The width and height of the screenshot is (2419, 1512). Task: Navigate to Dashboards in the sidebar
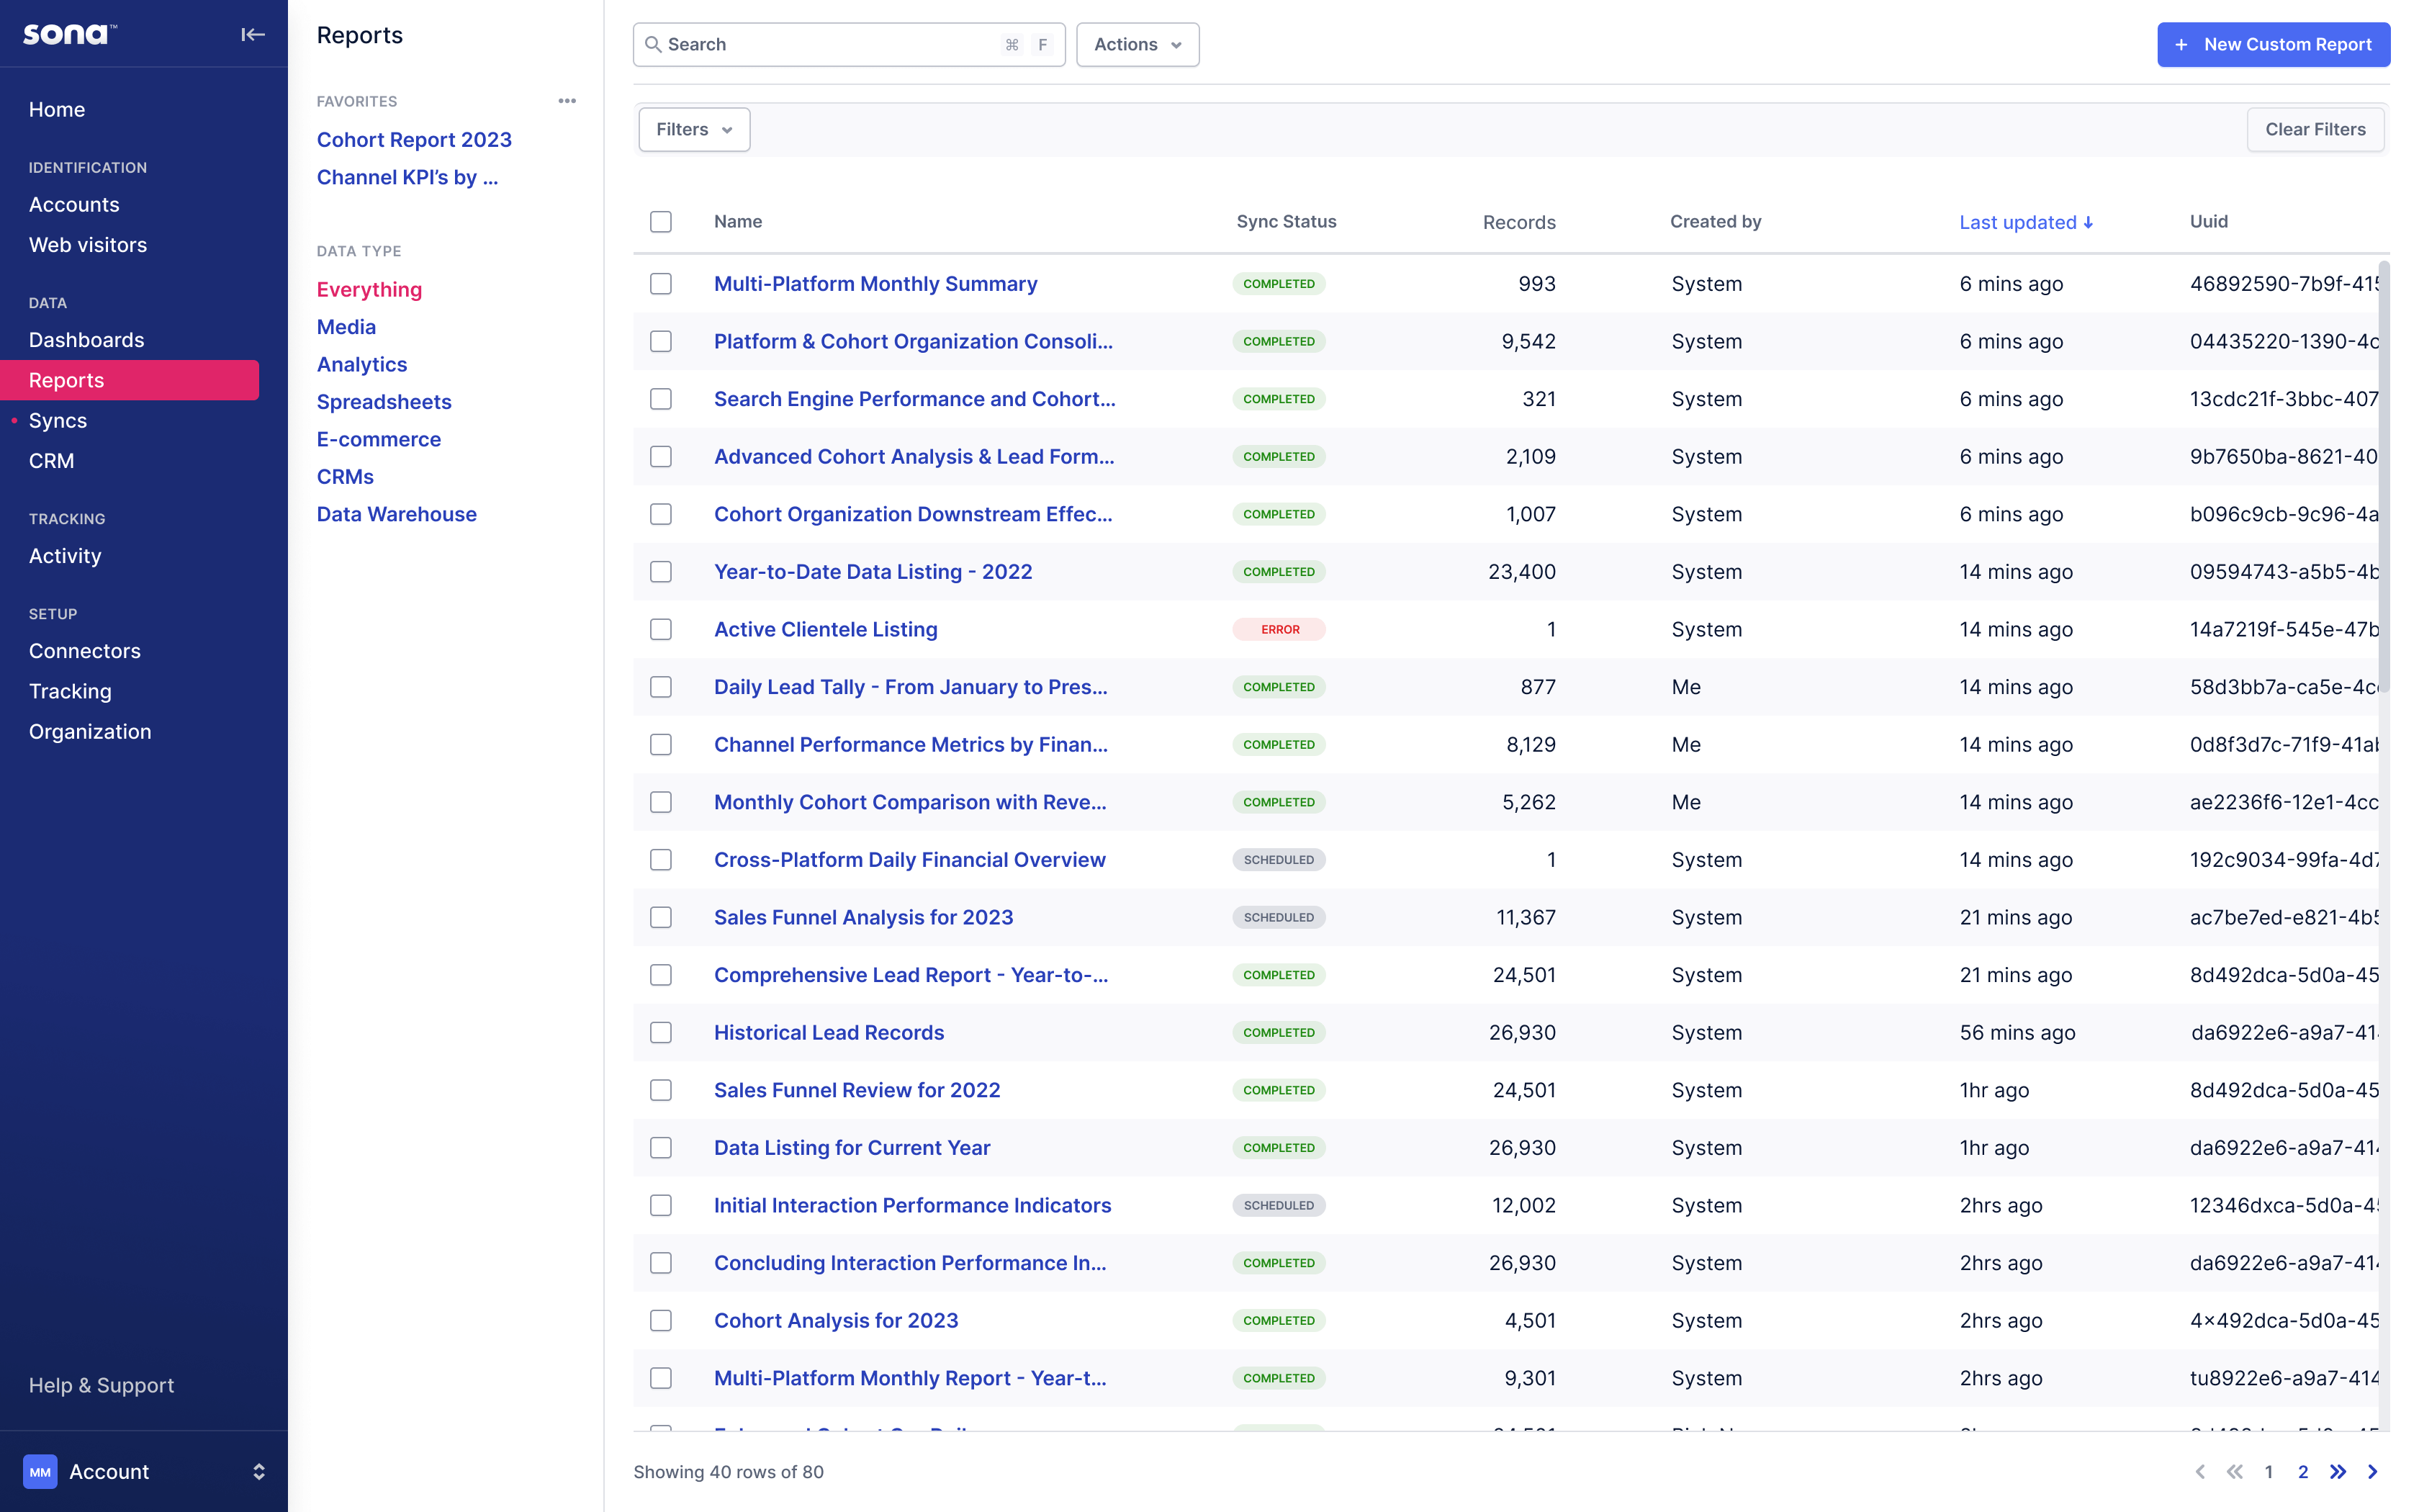[x=86, y=339]
